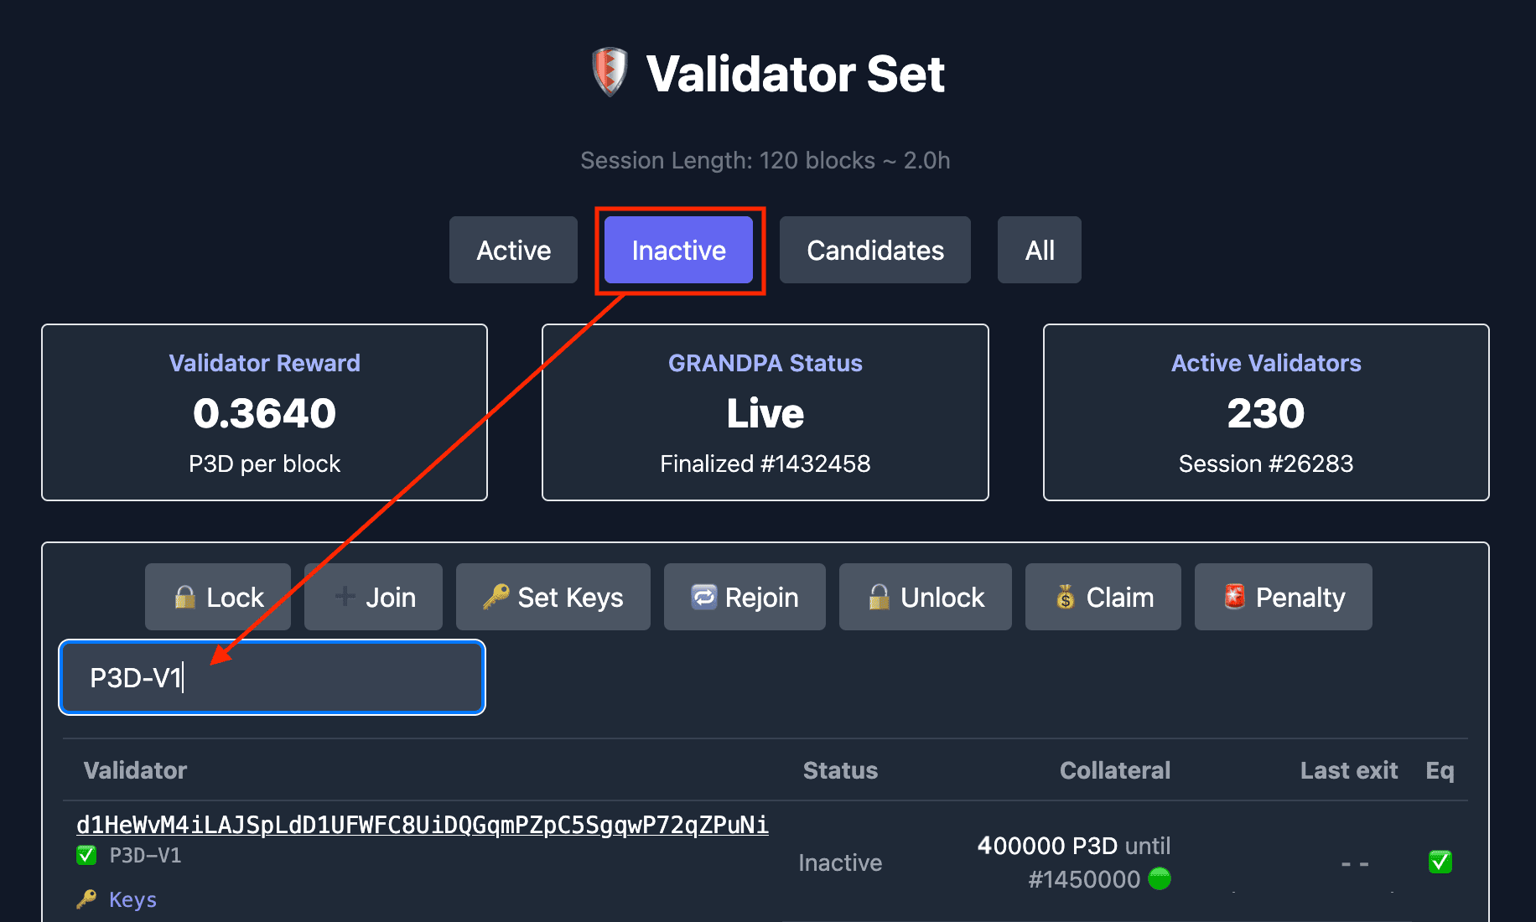This screenshot has width=1536, height=922.
Task: Click the plus icon on the Join button
Action: click(x=344, y=597)
